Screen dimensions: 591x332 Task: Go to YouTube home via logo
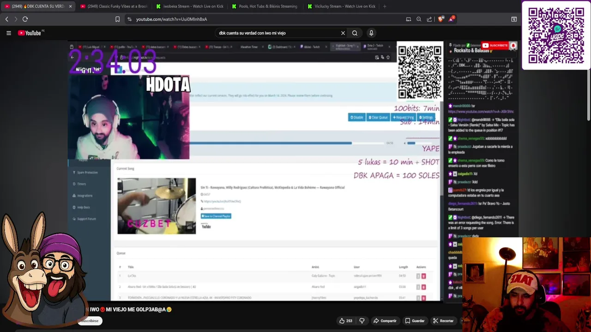tap(30, 33)
